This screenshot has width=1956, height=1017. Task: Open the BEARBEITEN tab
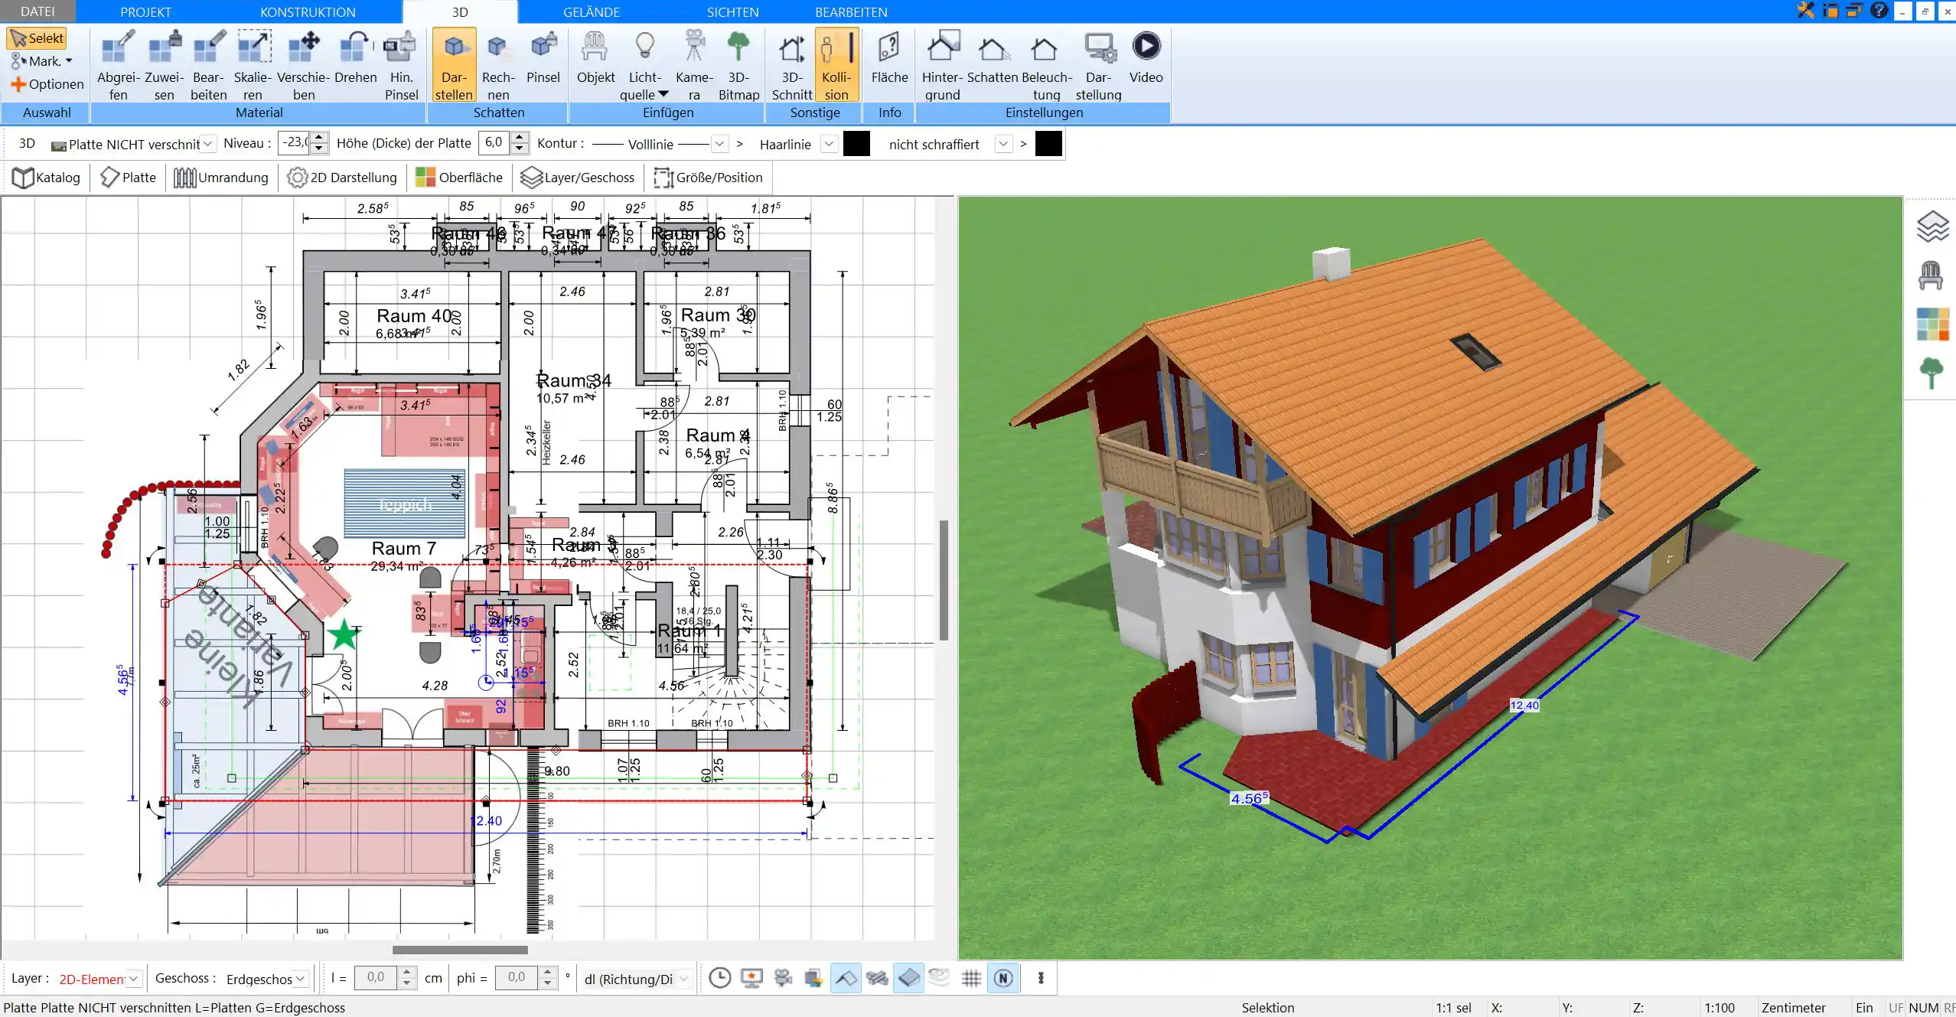(851, 12)
